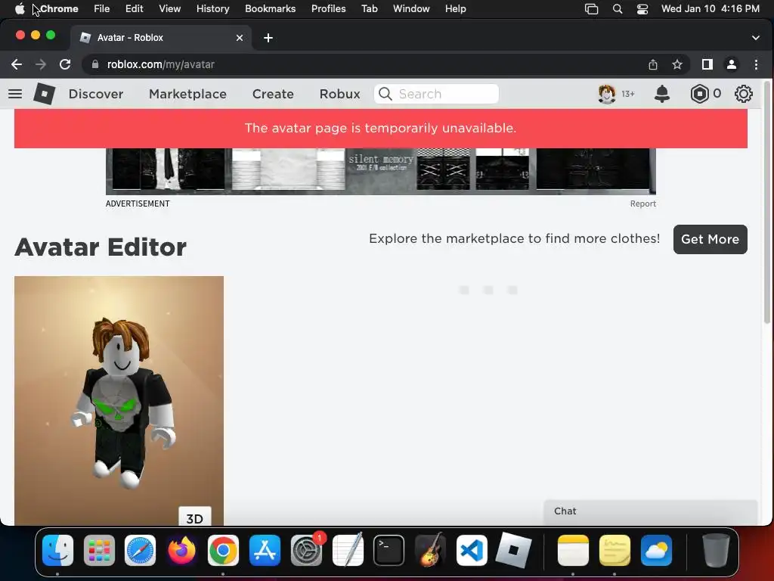Launch Roblox app from the Dock
Image resolution: width=774 pixels, height=581 pixels.
pos(513,551)
